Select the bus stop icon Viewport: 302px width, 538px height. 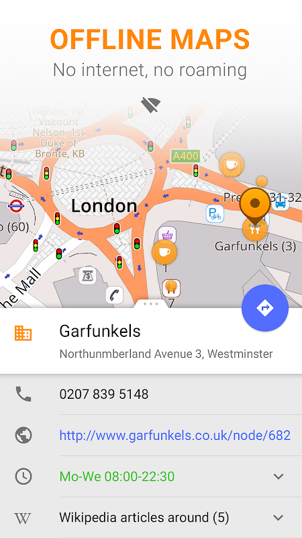click(280, 203)
